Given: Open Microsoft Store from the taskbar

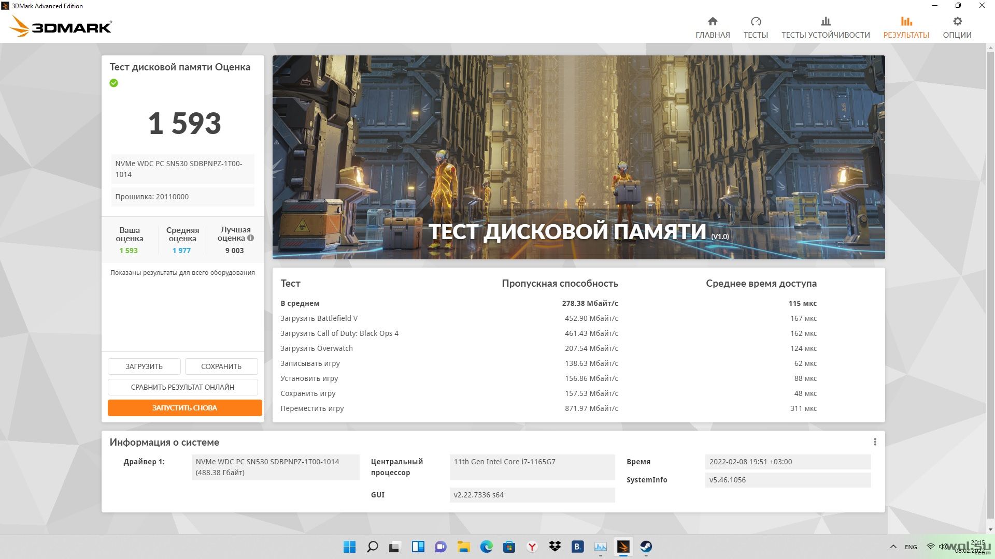Looking at the screenshot, I should pos(509,547).
